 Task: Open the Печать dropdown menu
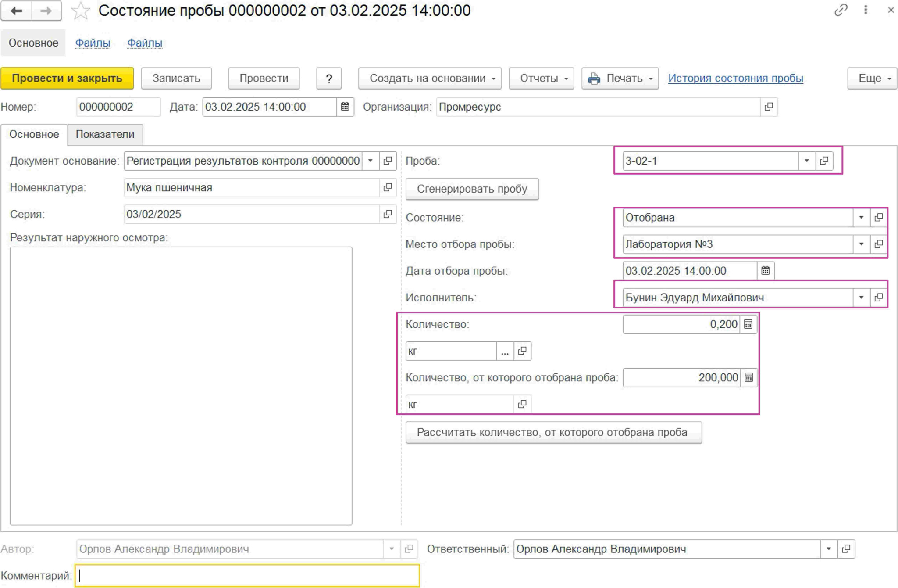pyautogui.click(x=620, y=78)
